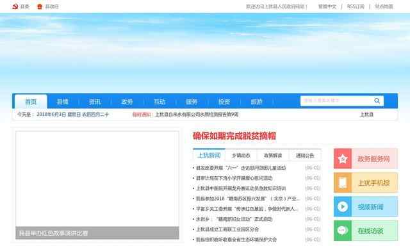Viewport: 410px width, 246px height.
Task: Click the phone icon on 上犹手机报 tile
Action: 343,183
